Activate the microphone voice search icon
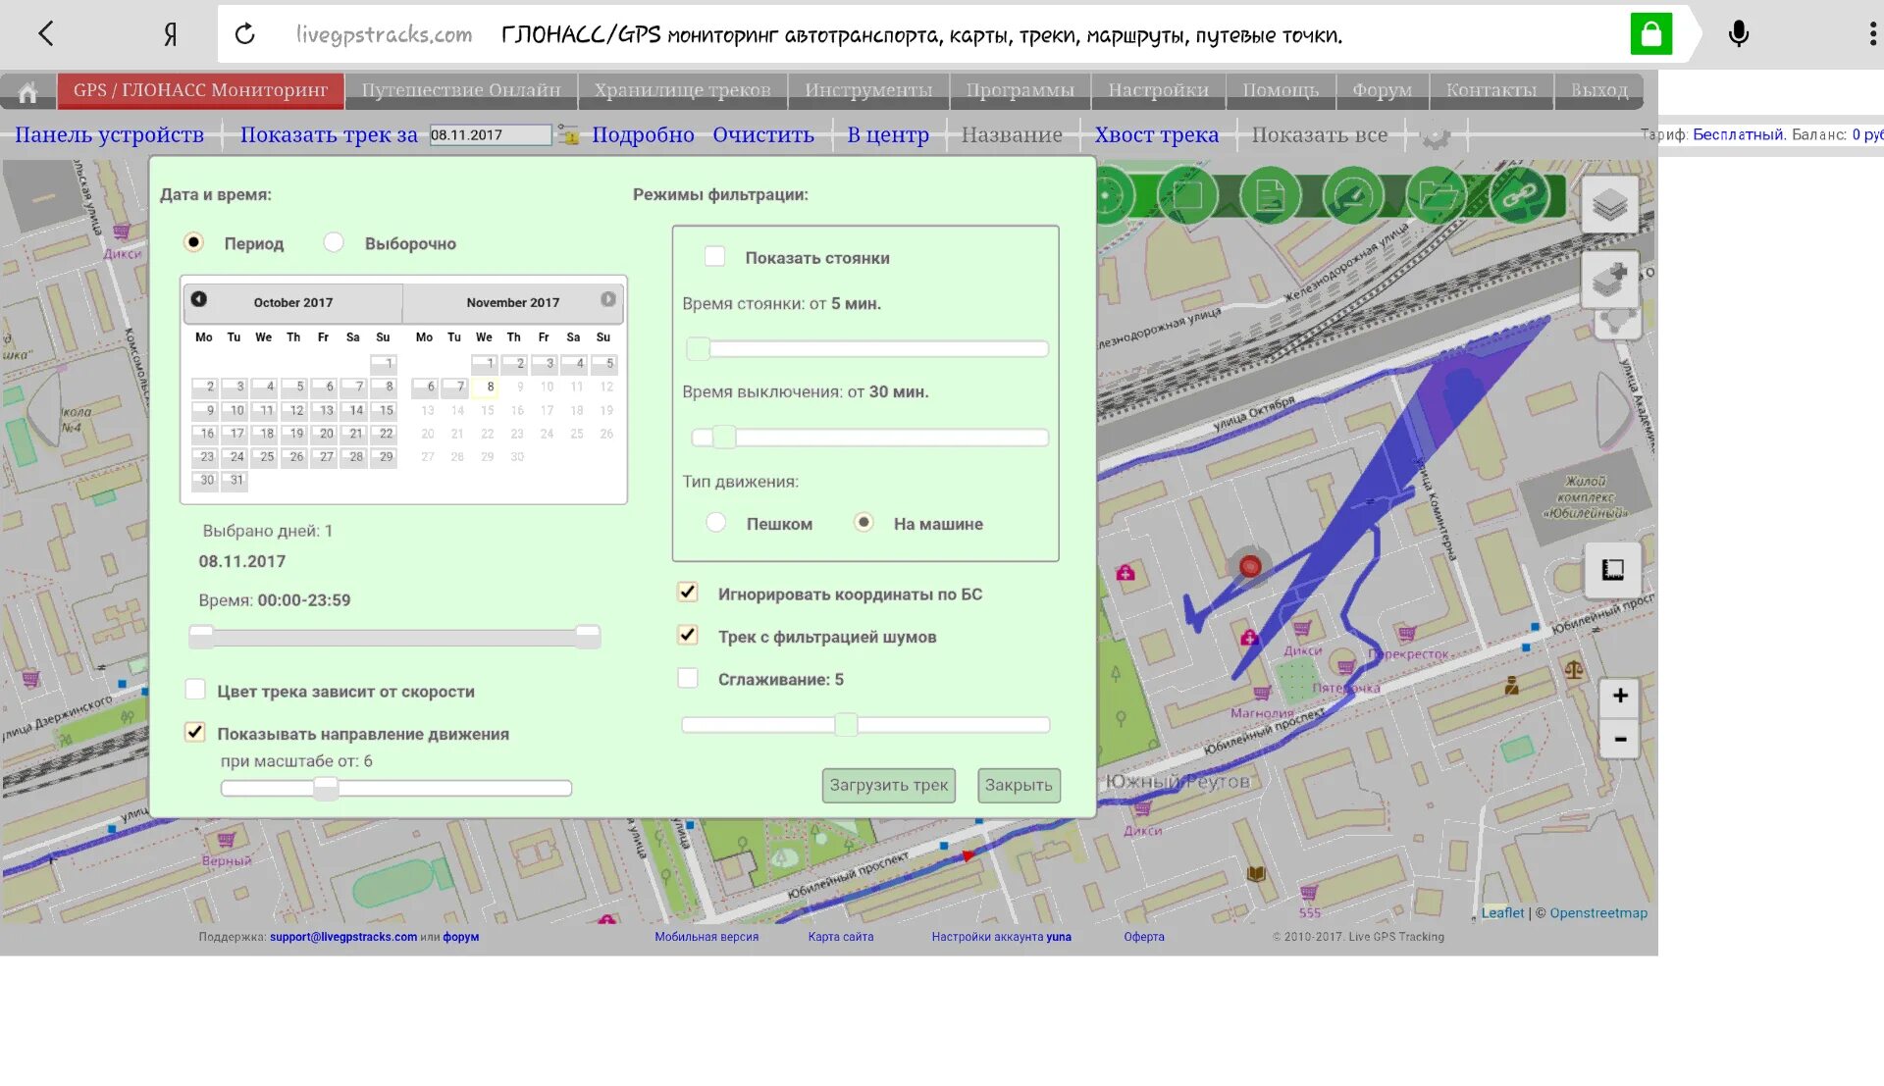Screen dimensions: 1884x1086 (1738, 34)
